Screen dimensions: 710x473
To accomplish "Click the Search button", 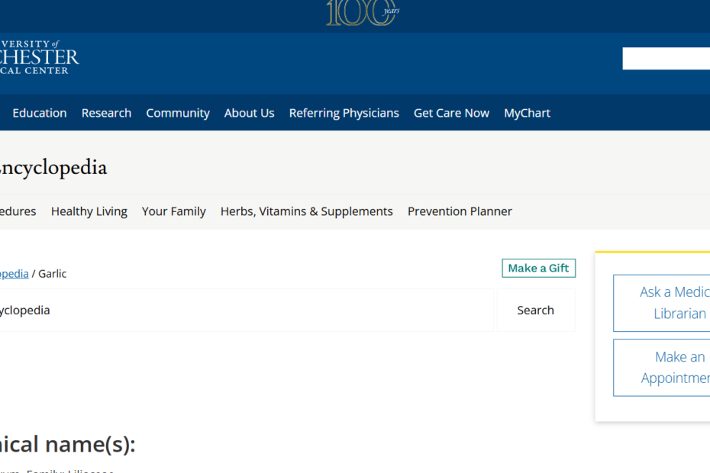I will click(535, 311).
